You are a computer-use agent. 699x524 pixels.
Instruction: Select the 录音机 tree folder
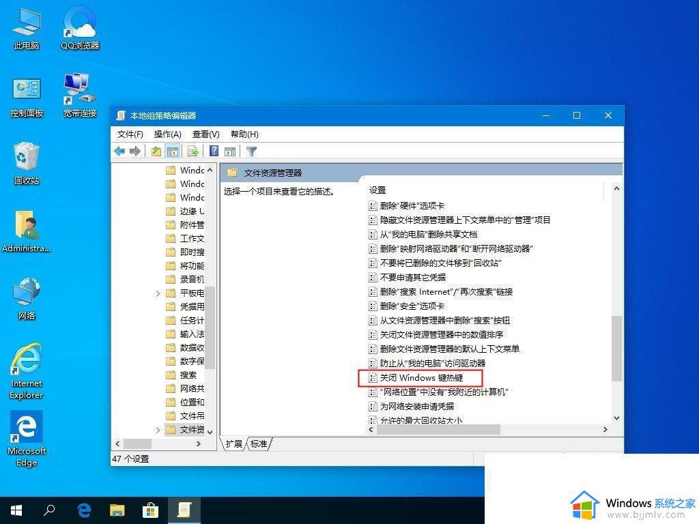(185, 279)
